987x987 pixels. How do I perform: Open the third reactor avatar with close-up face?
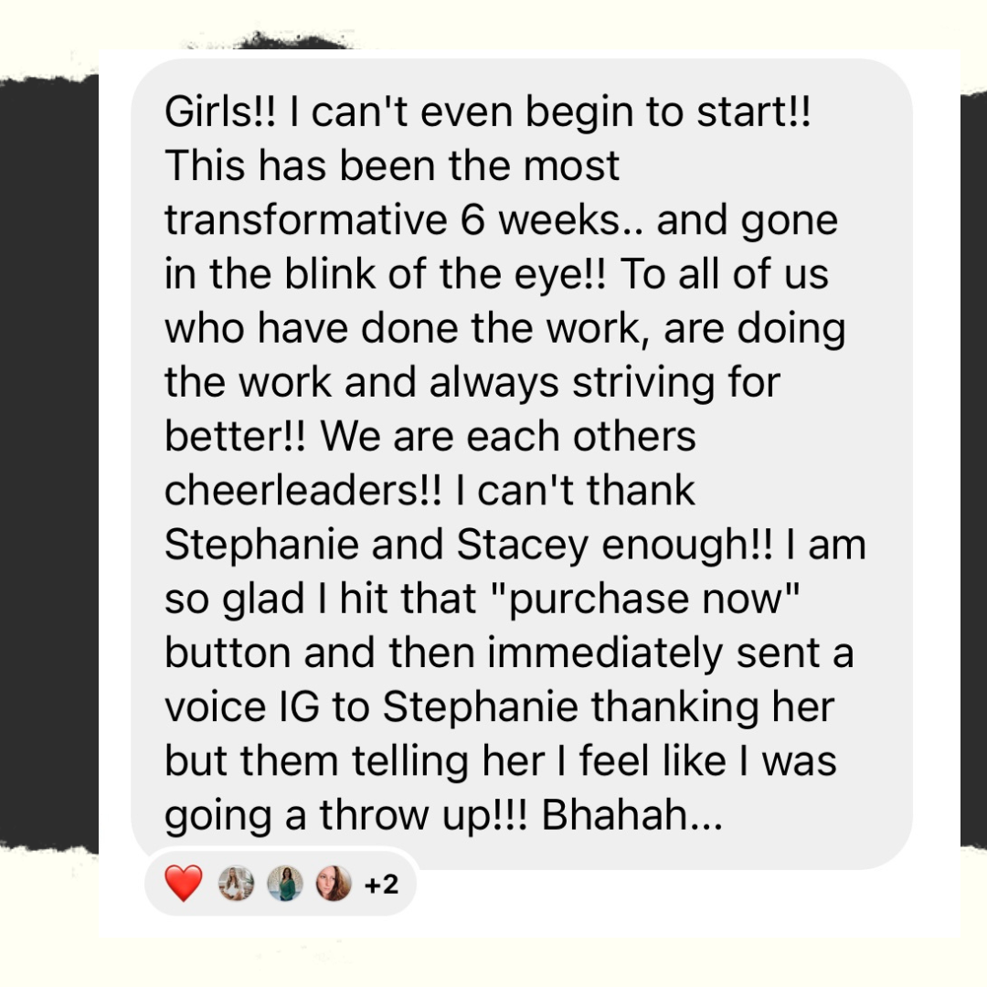[x=333, y=884]
